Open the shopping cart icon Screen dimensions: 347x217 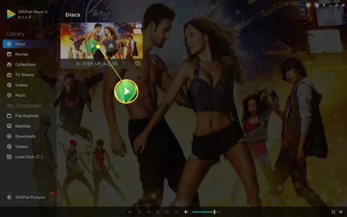click(x=308, y=5)
